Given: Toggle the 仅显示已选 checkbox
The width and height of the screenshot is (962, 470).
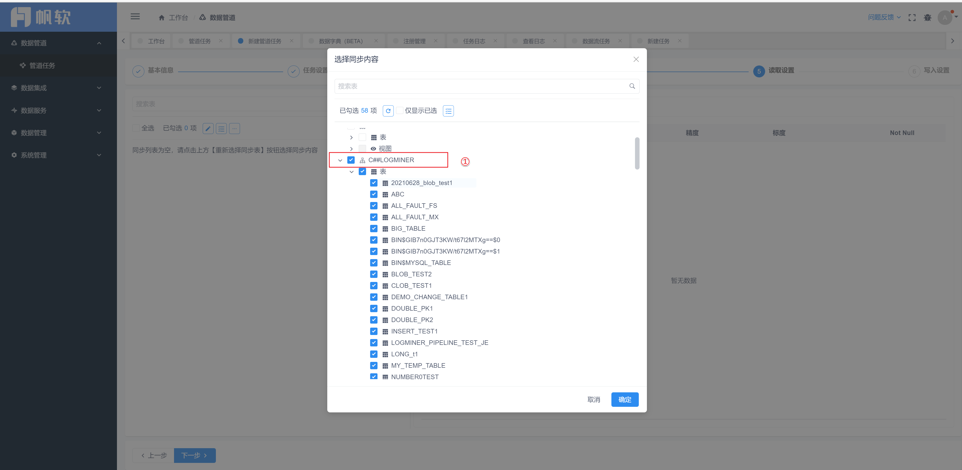Looking at the screenshot, I should pos(400,111).
